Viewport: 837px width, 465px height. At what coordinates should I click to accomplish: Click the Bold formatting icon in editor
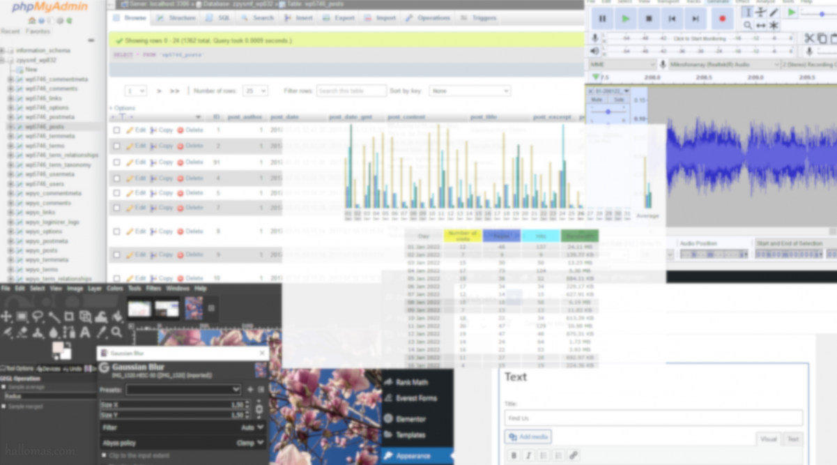tap(514, 455)
